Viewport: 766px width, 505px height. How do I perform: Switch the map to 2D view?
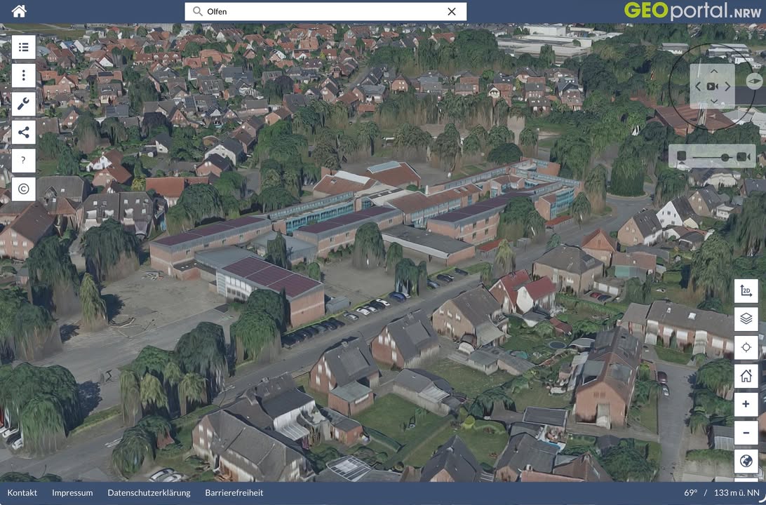click(746, 291)
